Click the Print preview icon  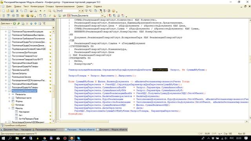35,11
